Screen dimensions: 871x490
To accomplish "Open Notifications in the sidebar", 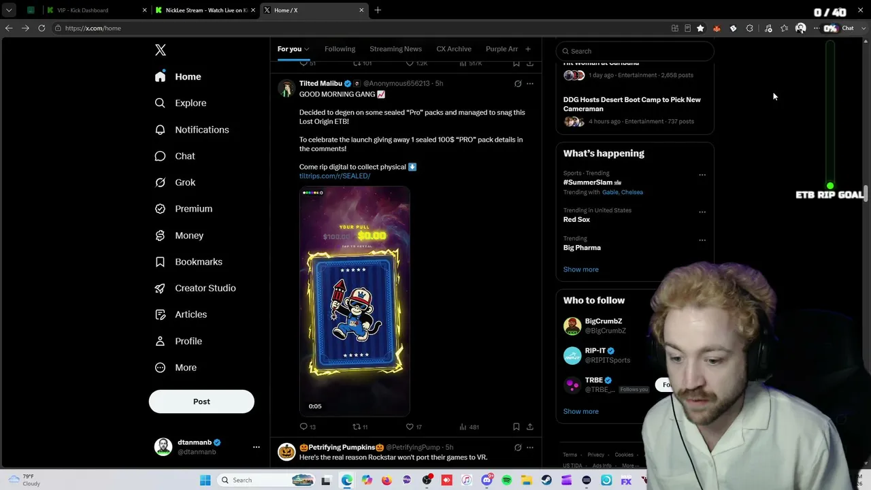I will click(x=192, y=129).
